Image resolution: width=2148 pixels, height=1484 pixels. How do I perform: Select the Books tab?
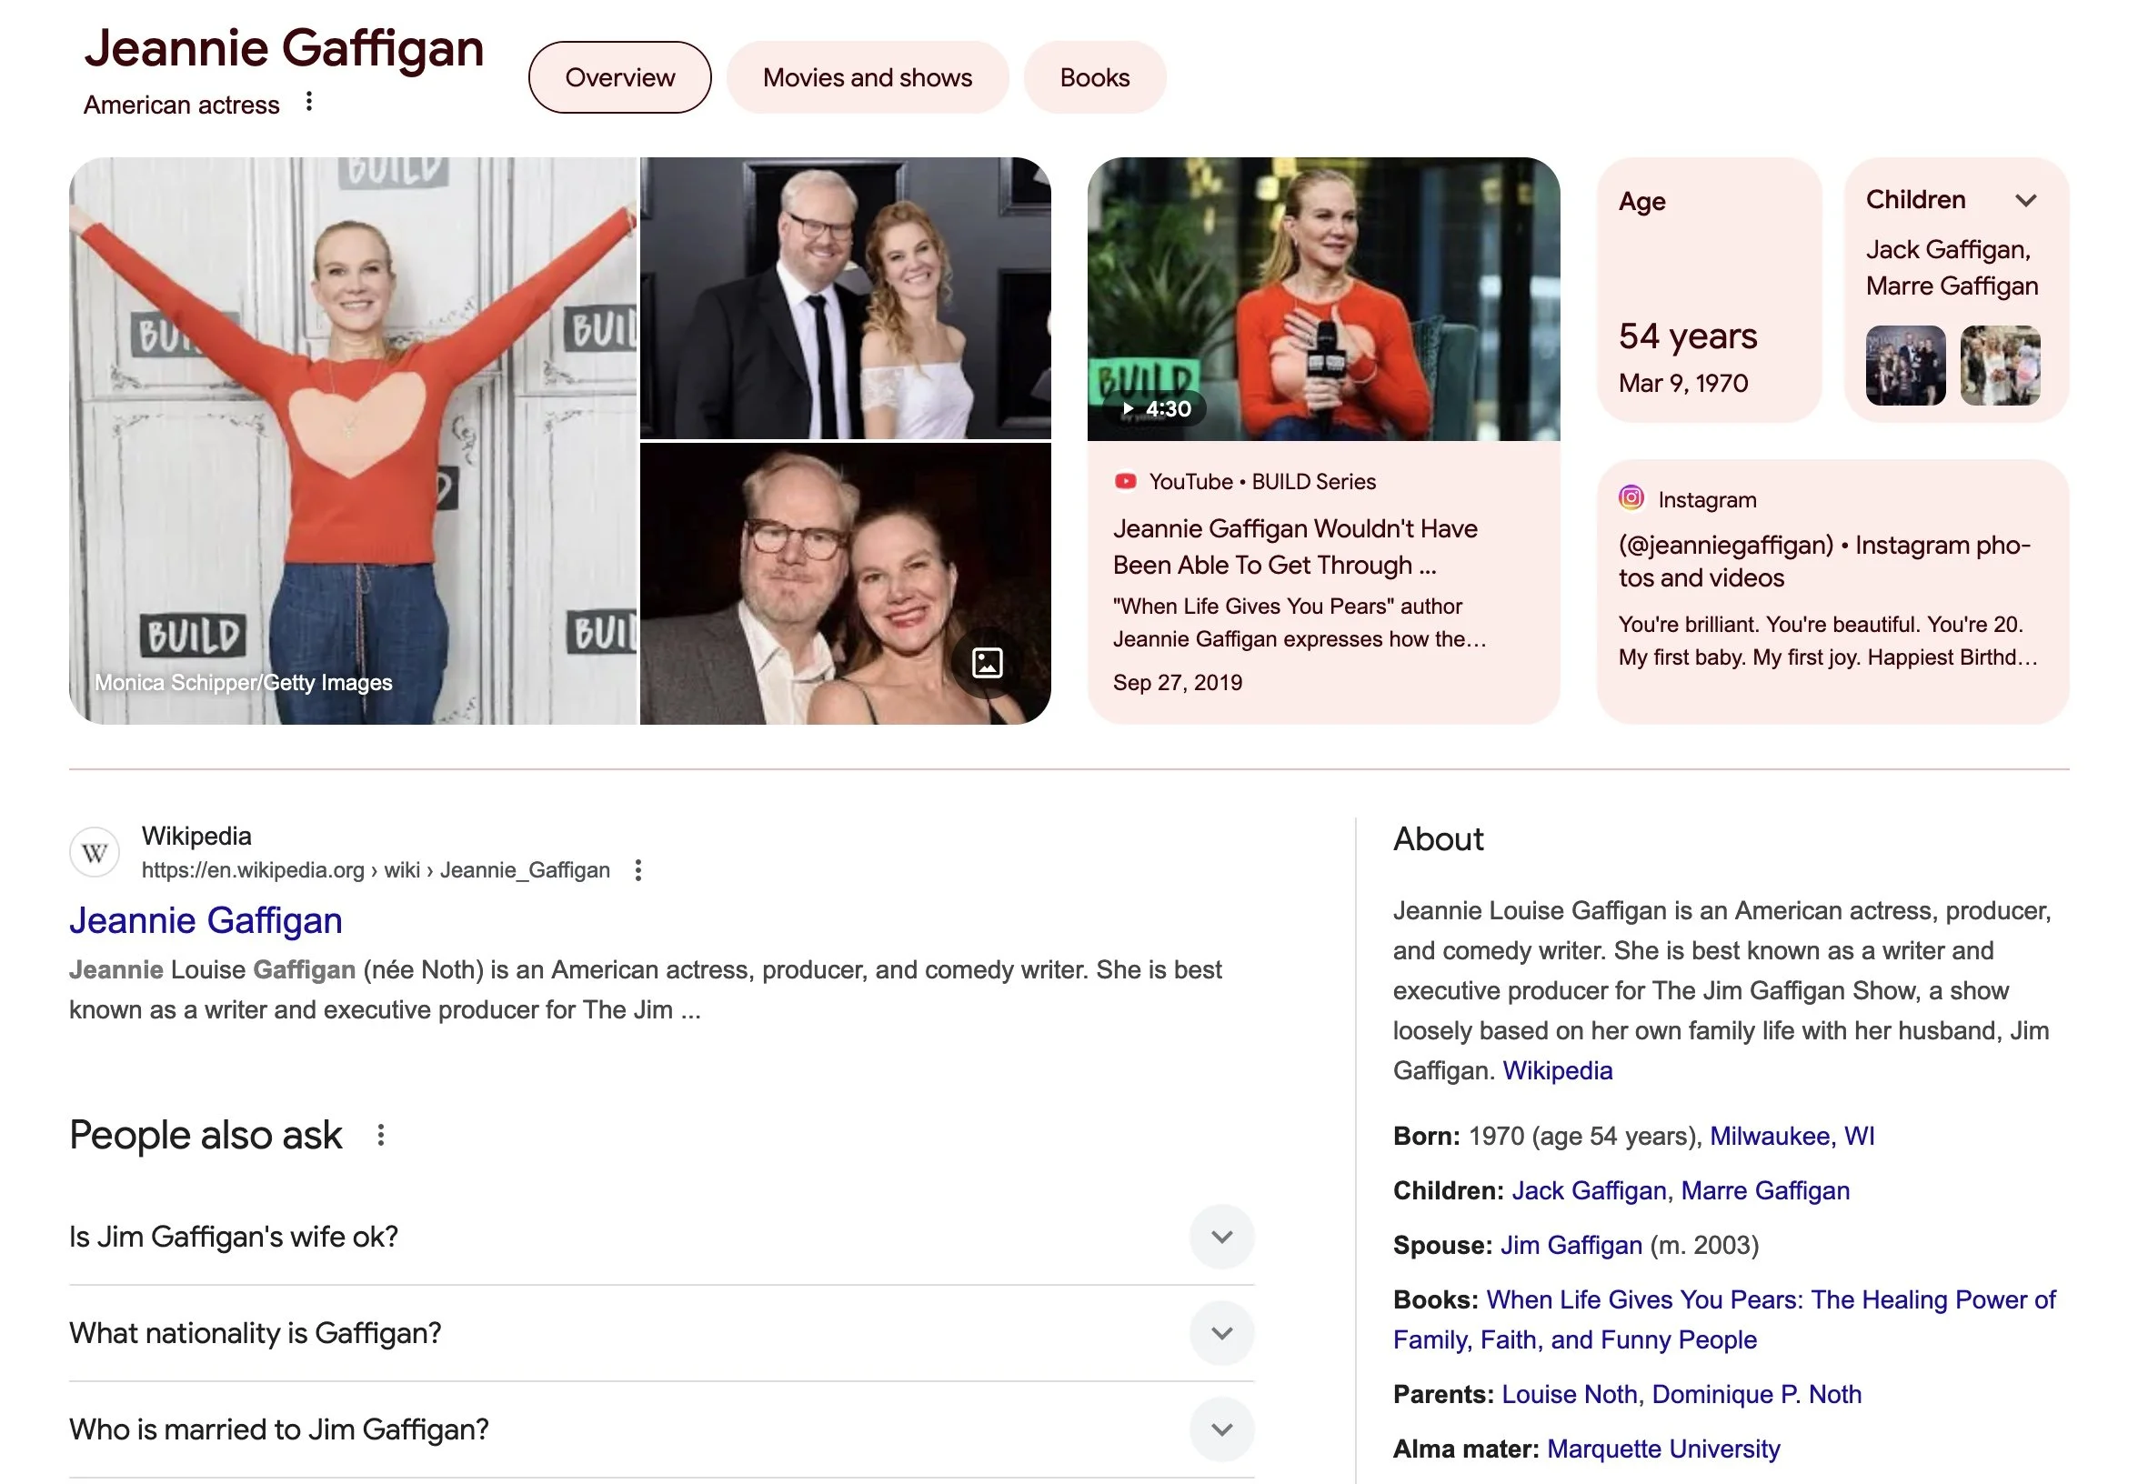click(x=1093, y=78)
